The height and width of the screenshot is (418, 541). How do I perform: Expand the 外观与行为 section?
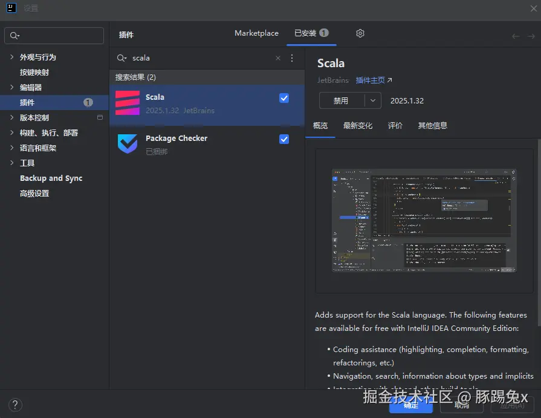click(x=11, y=57)
